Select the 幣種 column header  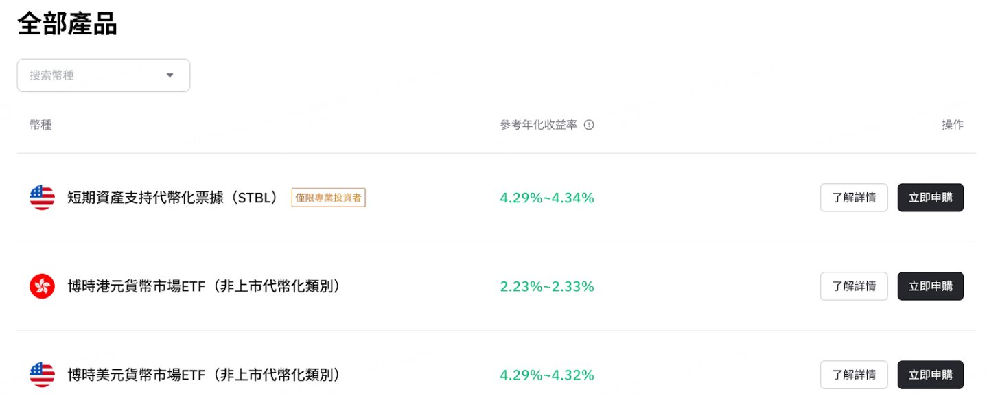tap(40, 124)
